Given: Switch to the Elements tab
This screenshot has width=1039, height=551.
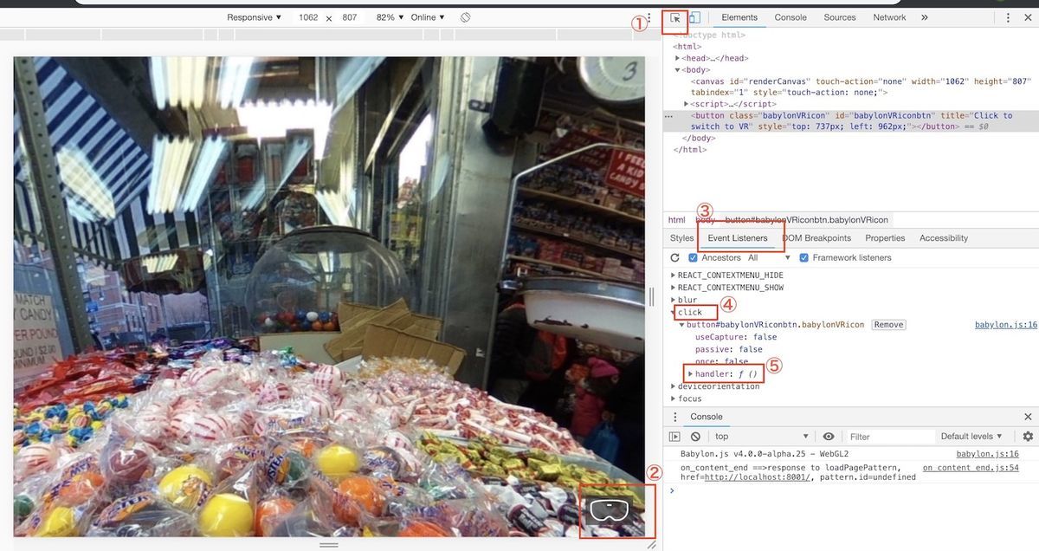Looking at the screenshot, I should (739, 17).
